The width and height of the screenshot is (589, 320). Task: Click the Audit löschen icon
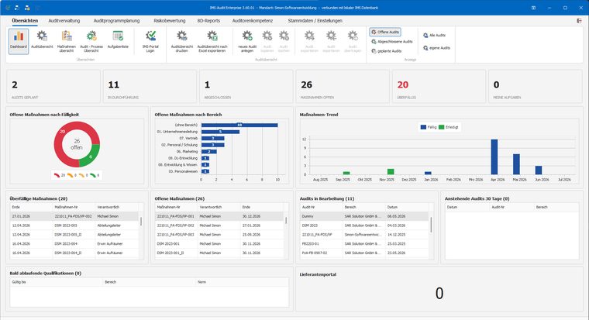pyautogui.click(x=284, y=36)
